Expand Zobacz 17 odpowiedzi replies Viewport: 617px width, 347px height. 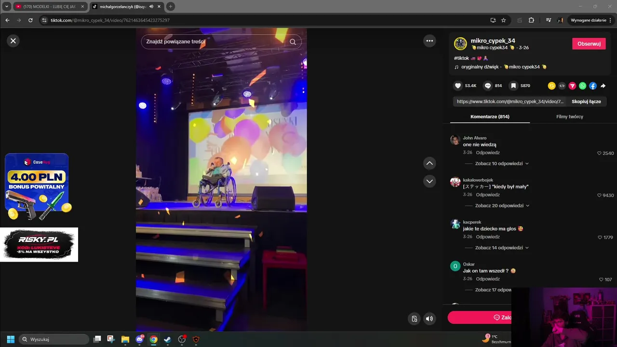[493, 290]
